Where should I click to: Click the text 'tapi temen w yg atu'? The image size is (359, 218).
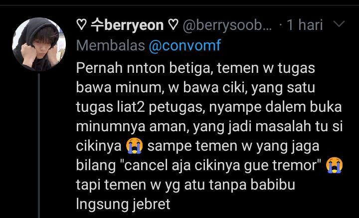(140, 185)
